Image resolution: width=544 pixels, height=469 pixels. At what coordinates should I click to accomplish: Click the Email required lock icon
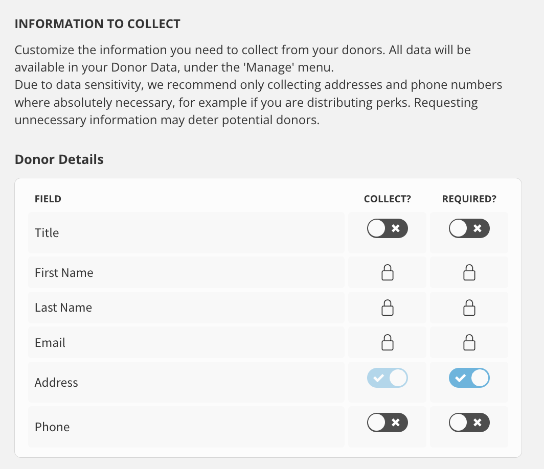point(469,342)
